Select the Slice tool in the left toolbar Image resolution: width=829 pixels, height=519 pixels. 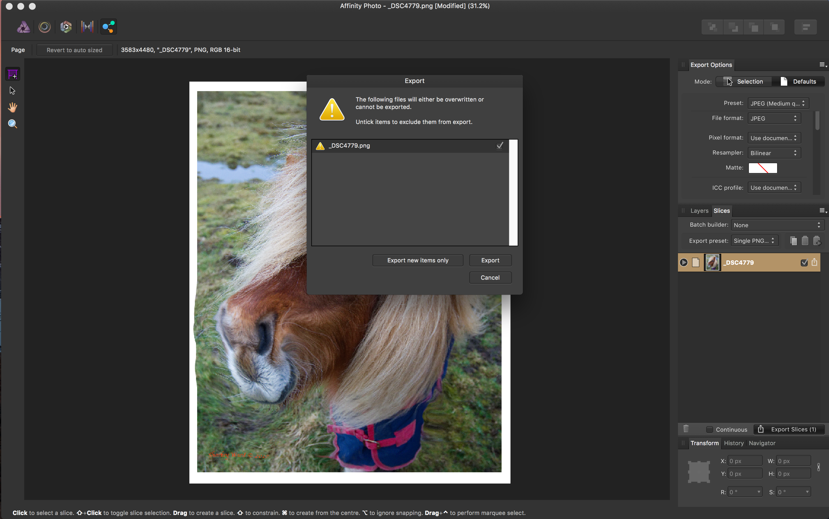pos(12,74)
